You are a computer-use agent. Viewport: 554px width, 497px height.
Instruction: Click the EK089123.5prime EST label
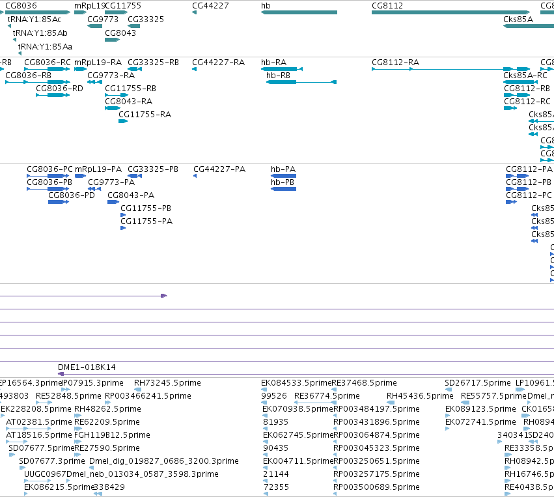(x=480, y=409)
